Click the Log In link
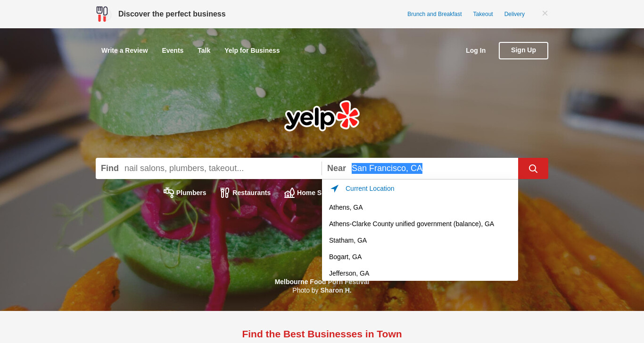The width and height of the screenshot is (644, 343). [476, 50]
